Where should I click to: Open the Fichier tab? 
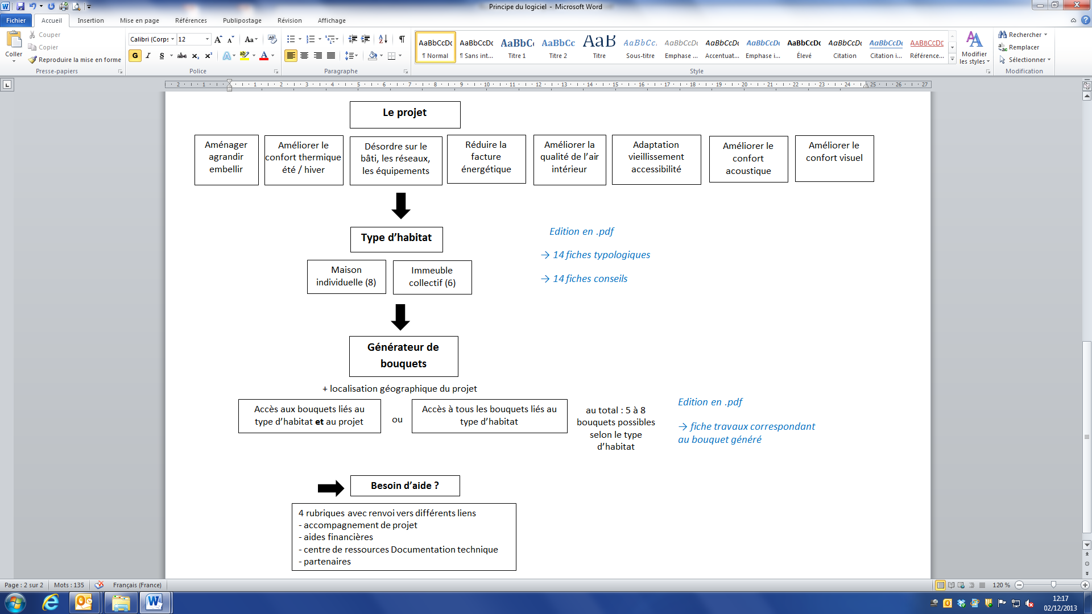click(16, 20)
